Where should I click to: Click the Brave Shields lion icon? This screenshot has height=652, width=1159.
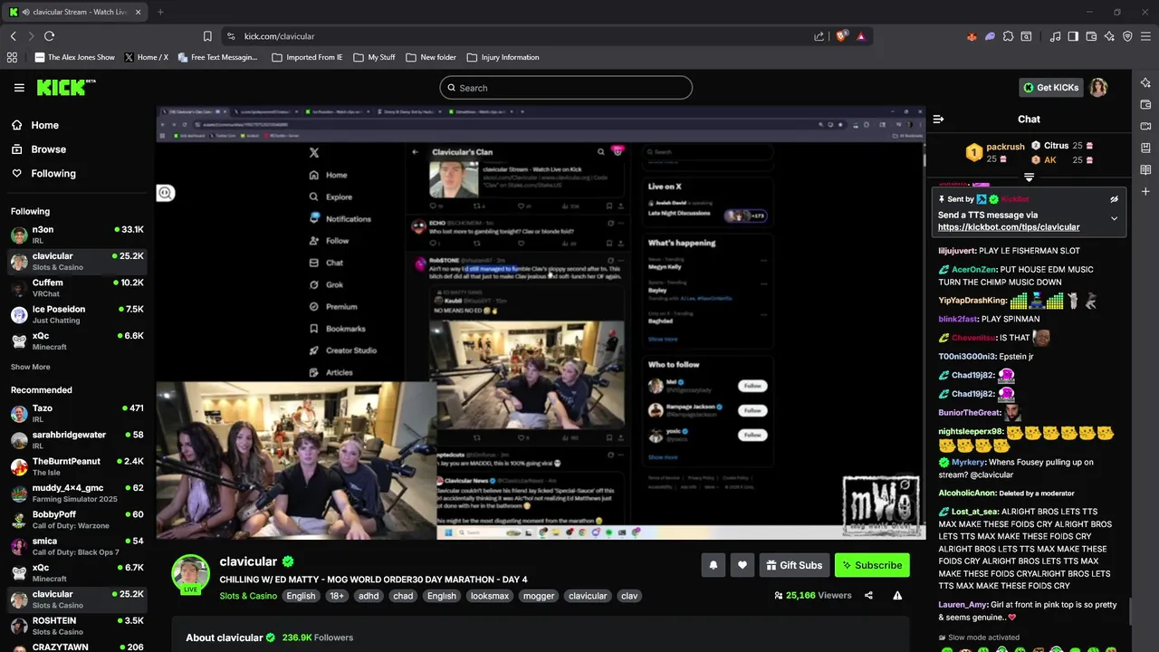(841, 36)
